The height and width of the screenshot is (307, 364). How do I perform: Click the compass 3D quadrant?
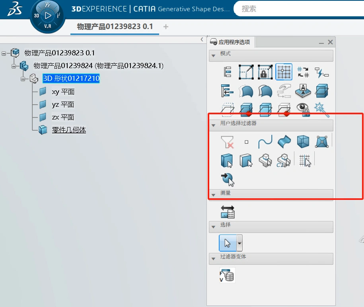(x=37, y=16)
